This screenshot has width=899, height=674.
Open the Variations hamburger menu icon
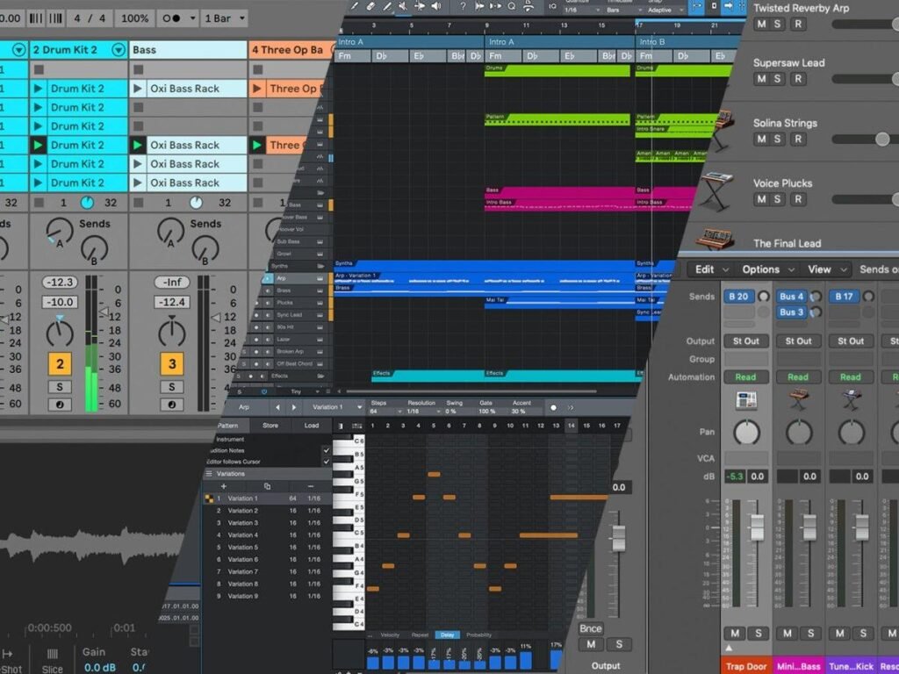[209, 474]
